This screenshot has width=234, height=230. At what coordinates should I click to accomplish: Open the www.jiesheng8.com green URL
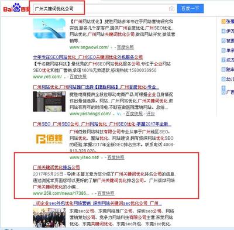pyautogui.click(x=90, y=114)
